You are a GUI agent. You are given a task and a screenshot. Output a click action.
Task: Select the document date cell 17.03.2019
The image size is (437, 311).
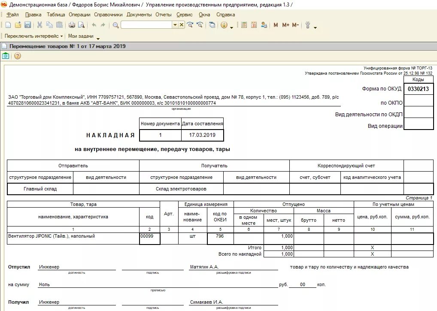(202, 135)
